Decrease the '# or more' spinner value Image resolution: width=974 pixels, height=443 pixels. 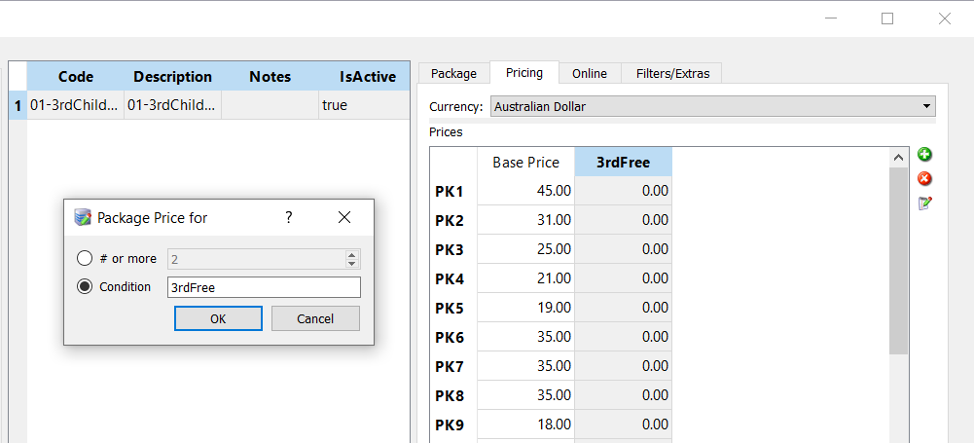coord(351,264)
